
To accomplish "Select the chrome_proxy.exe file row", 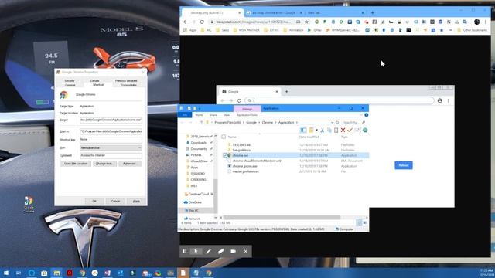I will [295, 166].
